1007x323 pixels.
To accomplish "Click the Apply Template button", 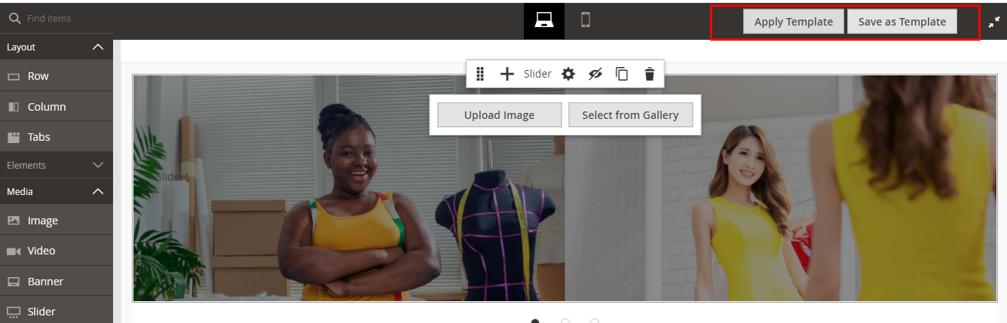I will coord(794,22).
